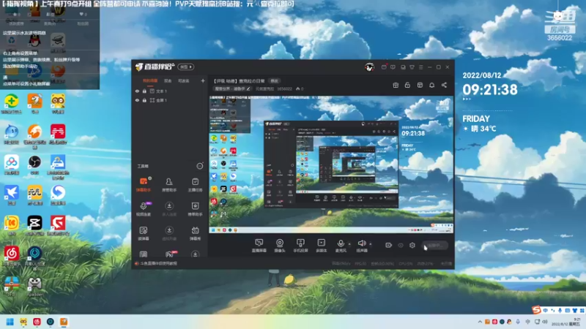Open the OBS desktop shortcut
This screenshot has width=586, height=329.
(34, 164)
